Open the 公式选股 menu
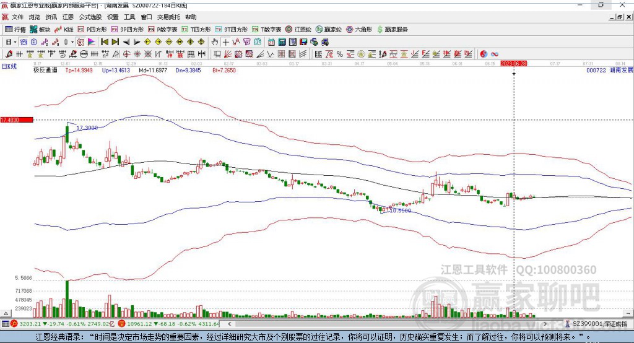 (x=90, y=17)
